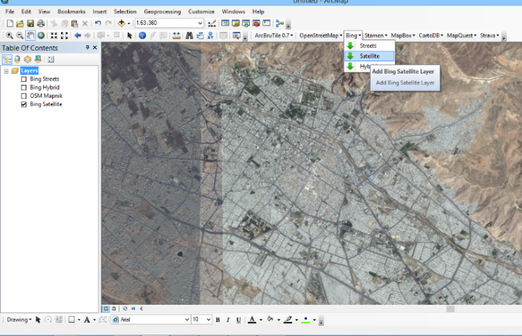
Task: Select Satellite in Bing menu
Action: (x=369, y=56)
